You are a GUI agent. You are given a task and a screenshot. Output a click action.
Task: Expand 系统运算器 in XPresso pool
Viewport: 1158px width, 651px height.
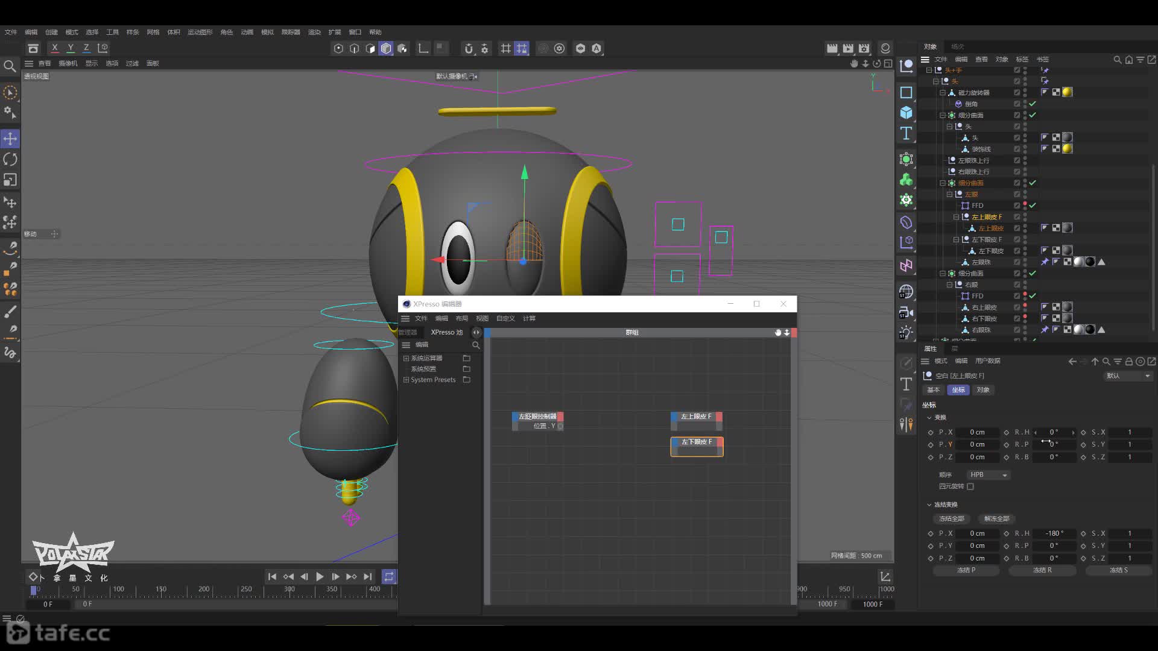[x=406, y=358]
